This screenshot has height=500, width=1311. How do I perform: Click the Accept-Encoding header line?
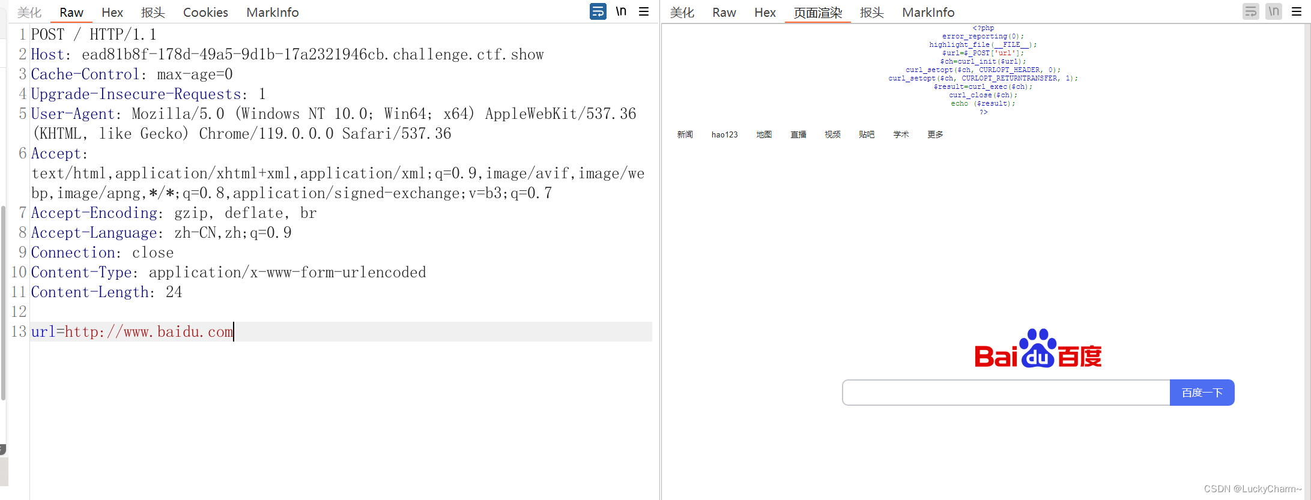[174, 213]
